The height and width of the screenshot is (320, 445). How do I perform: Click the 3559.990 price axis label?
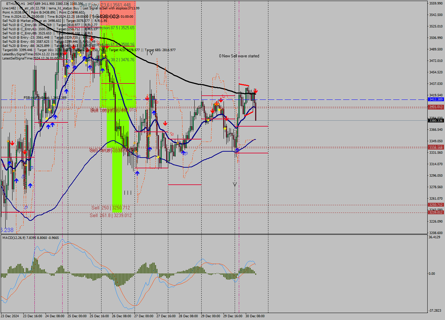tap(436, 3)
